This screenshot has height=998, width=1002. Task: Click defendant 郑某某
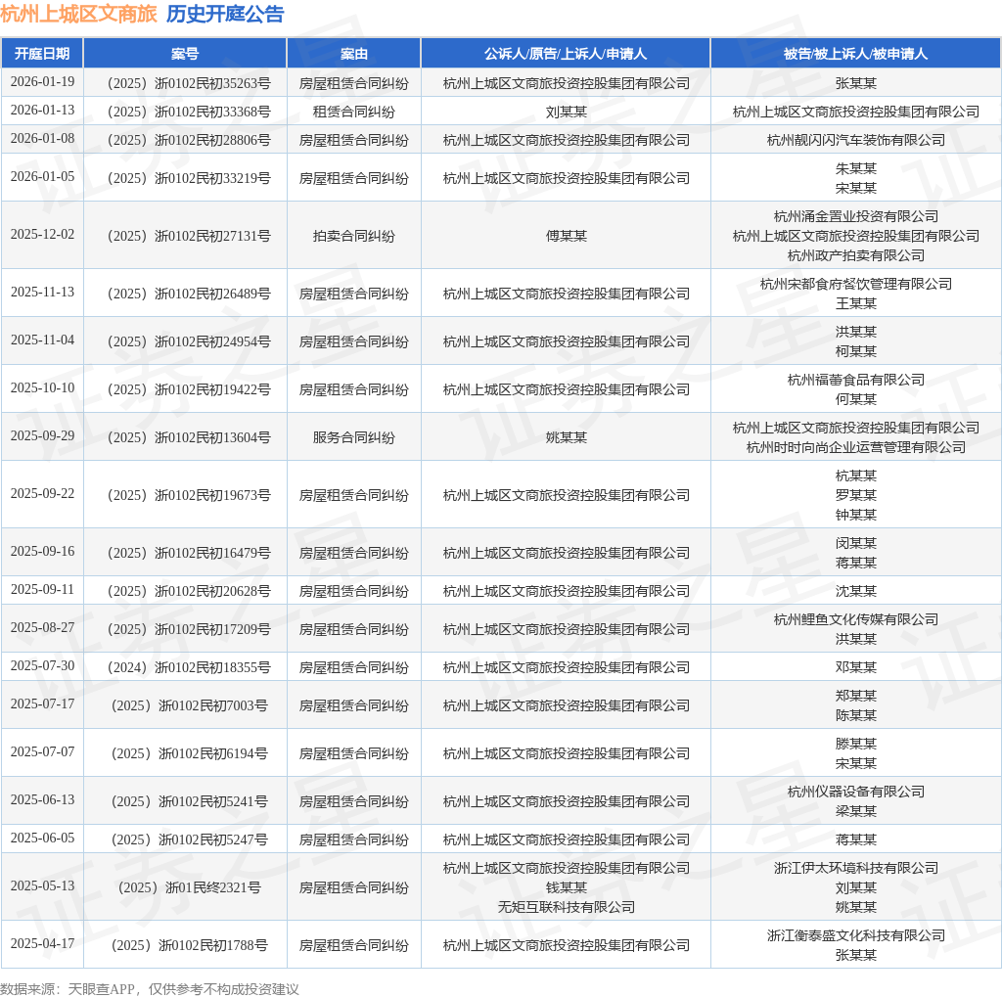(x=855, y=696)
